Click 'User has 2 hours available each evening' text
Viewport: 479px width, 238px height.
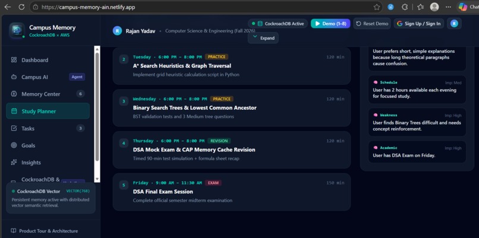pos(415,93)
